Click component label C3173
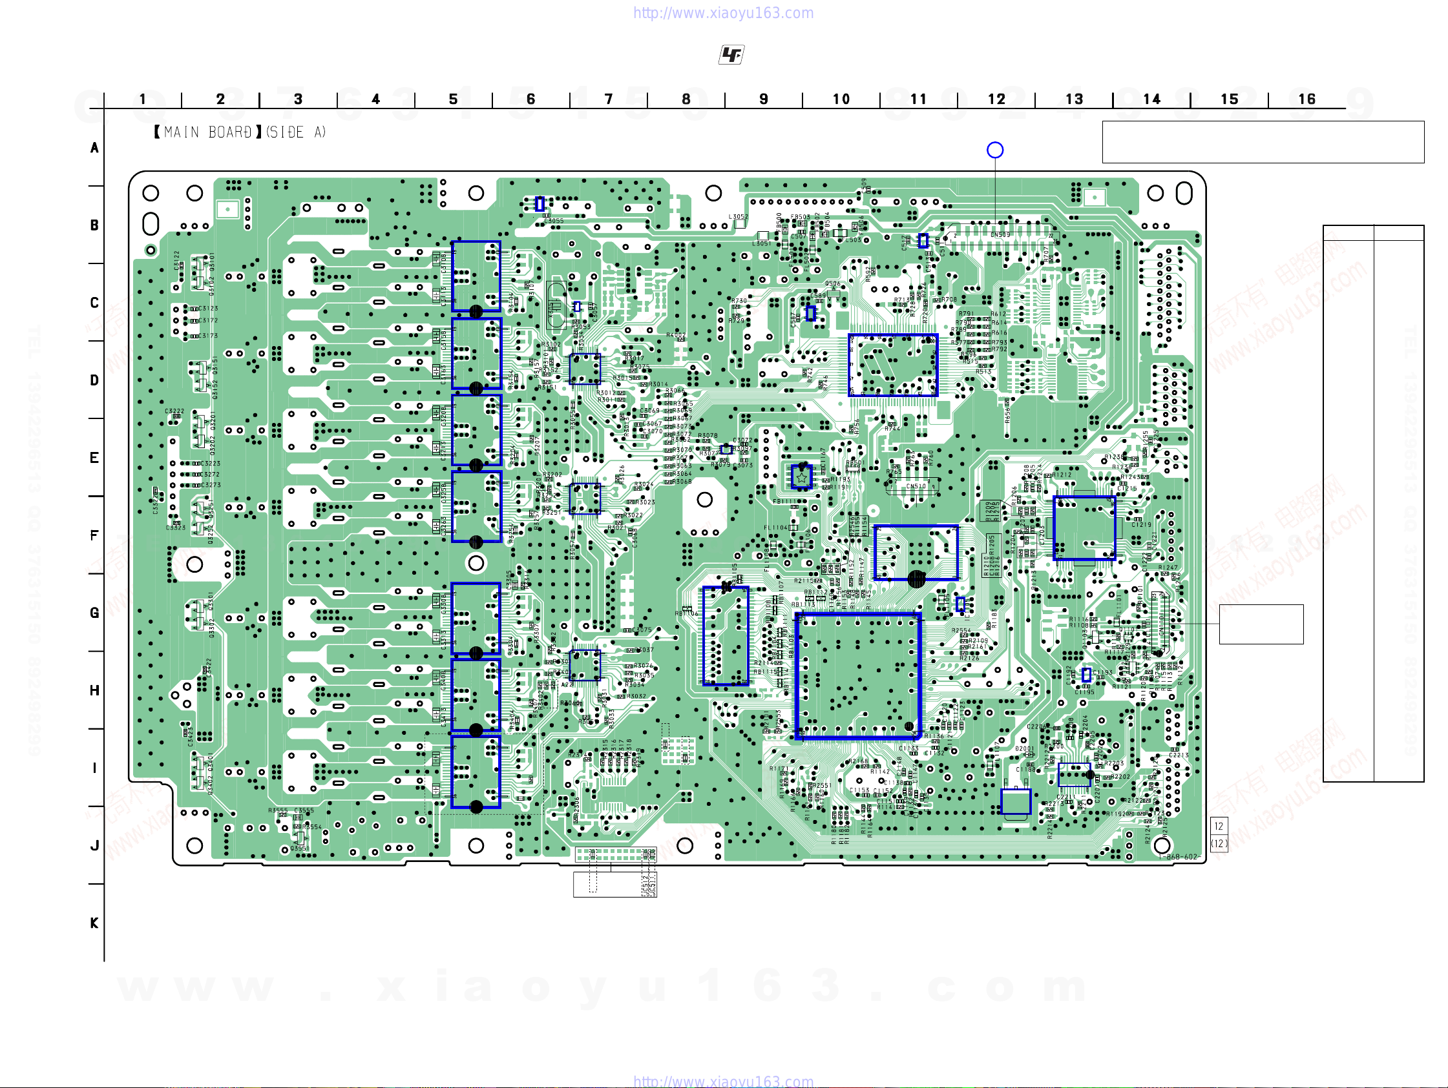 [x=208, y=336]
